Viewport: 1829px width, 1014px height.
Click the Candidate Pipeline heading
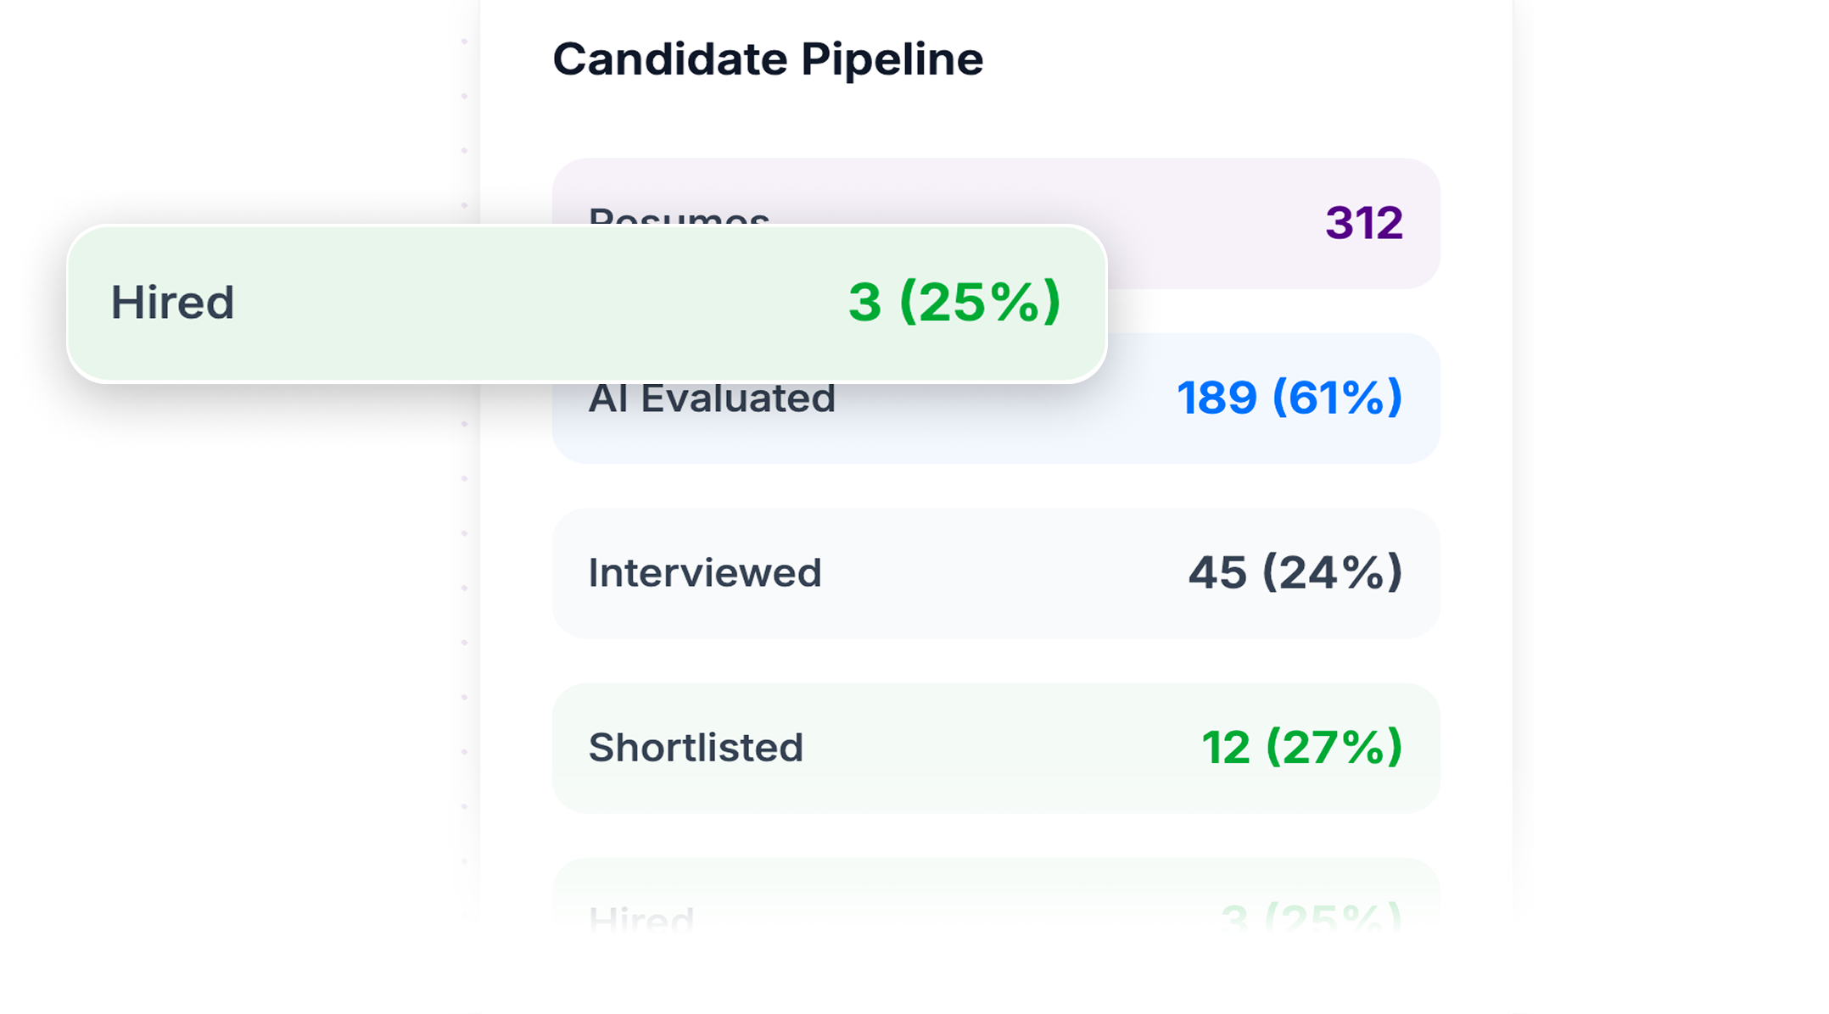click(768, 59)
